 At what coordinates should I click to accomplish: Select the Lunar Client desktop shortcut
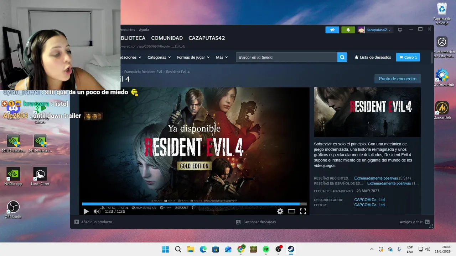click(x=40, y=177)
